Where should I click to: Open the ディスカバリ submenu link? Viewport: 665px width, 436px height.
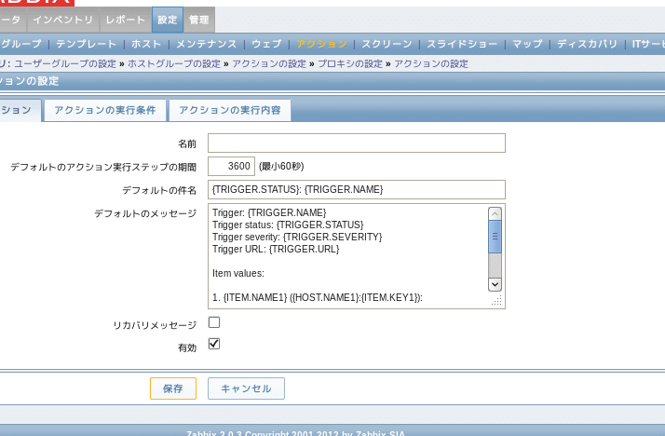click(587, 44)
